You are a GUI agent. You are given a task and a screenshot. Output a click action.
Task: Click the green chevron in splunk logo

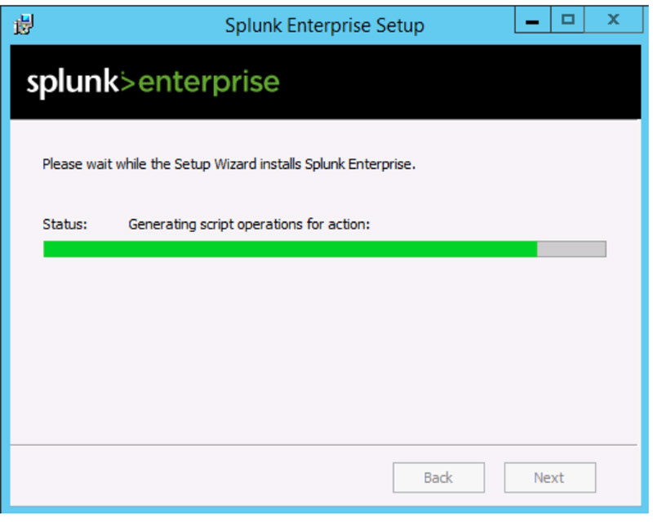coord(128,82)
